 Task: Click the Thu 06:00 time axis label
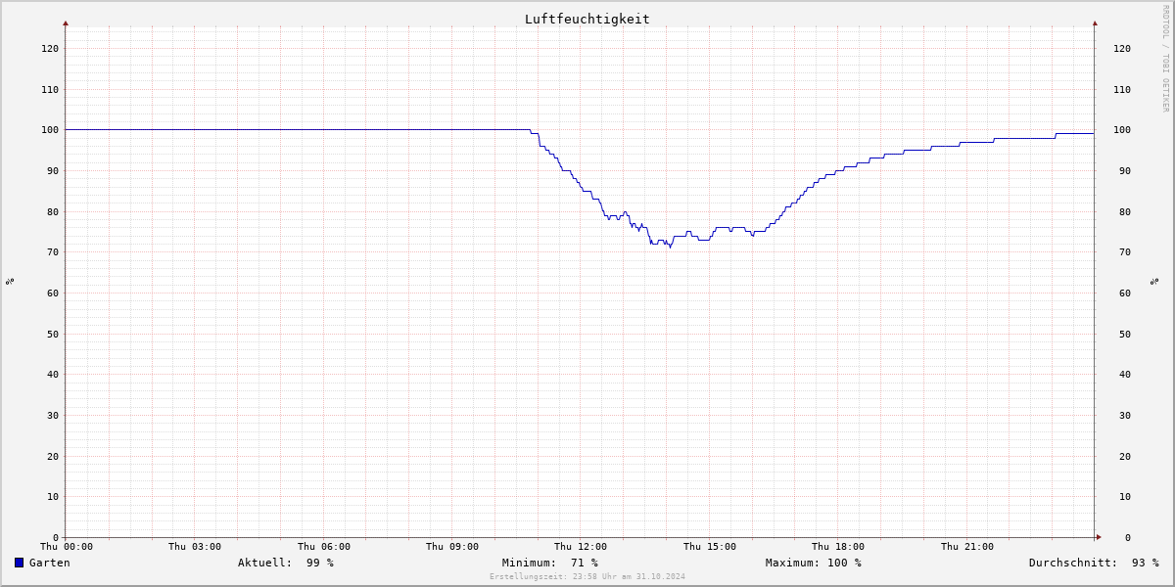coord(324,547)
